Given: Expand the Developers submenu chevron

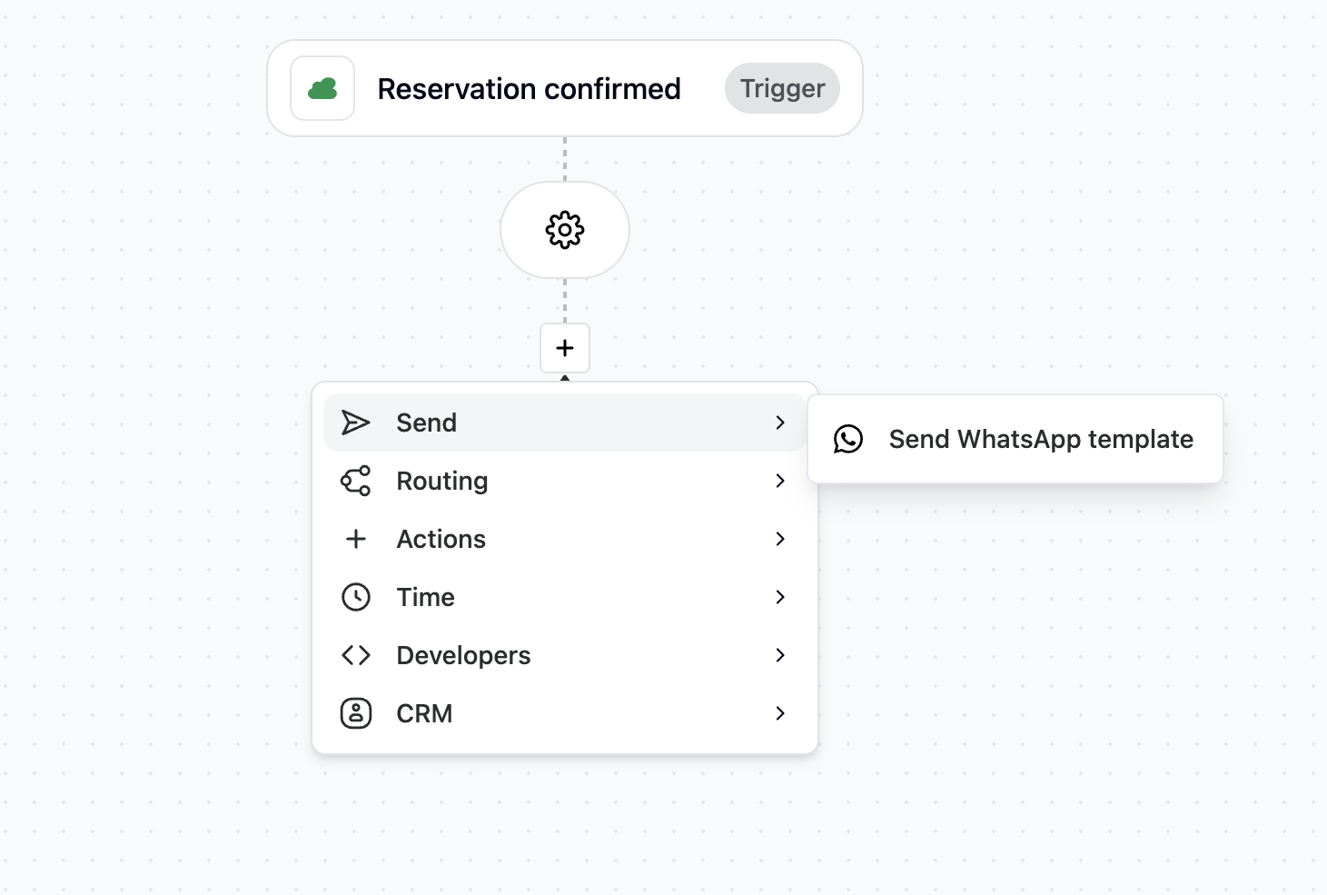Looking at the screenshot, I should click(780, 655).
